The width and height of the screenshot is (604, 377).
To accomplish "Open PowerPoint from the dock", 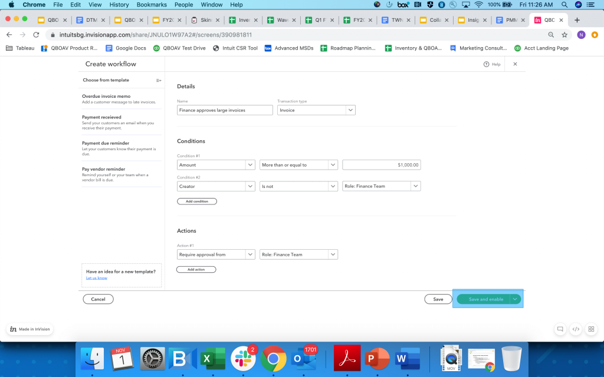I will [x=377, y=359].
